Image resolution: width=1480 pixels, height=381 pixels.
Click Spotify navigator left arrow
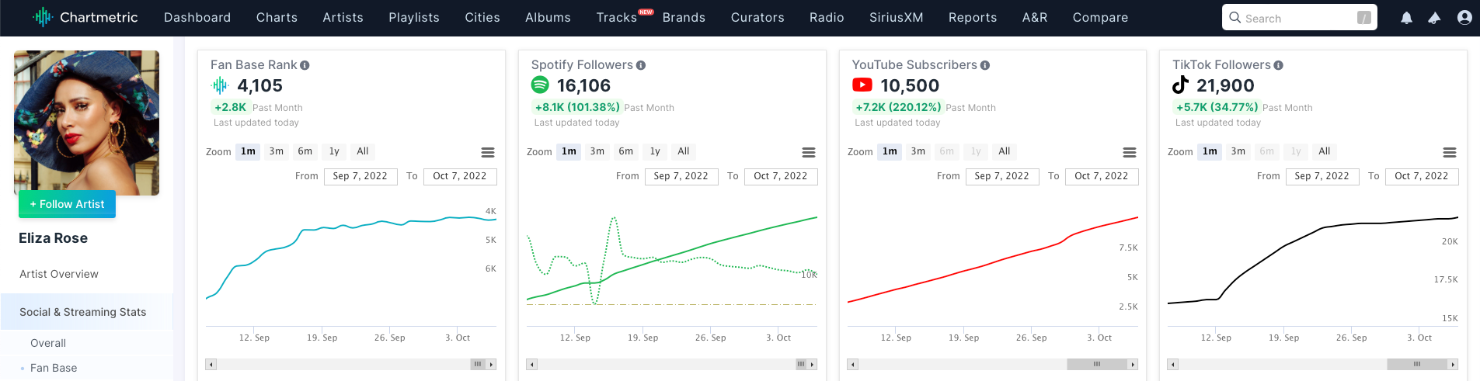531,364
